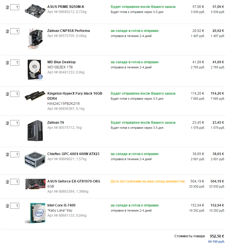Click quantity input for ASUS Geforce GTX1070
Viewport: 226px width, 248px height.
(x=15, y=182)
